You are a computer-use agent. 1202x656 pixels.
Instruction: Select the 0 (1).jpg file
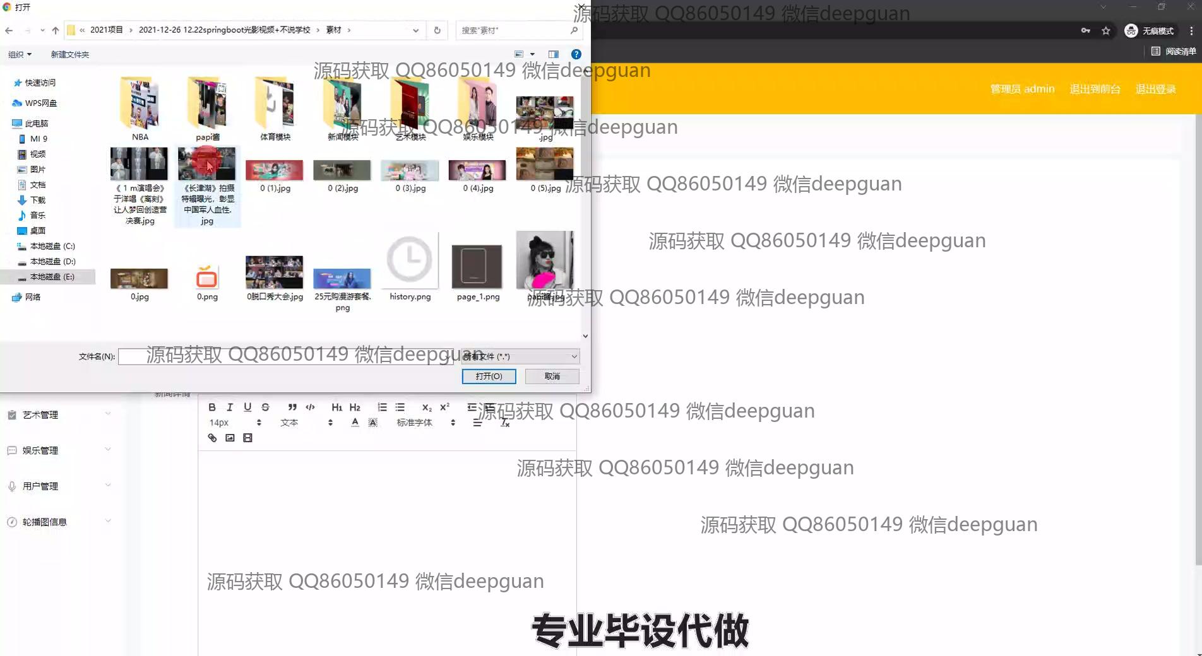275,175
